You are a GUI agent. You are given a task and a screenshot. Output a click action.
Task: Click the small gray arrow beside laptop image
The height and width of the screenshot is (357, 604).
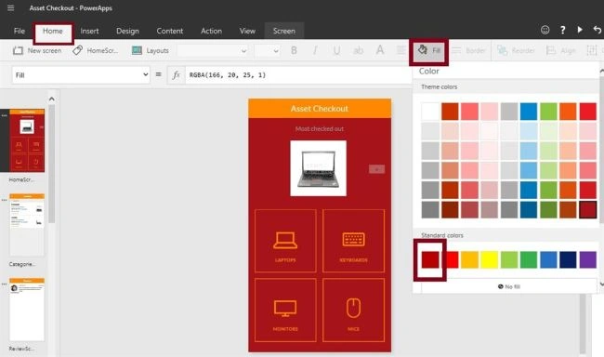pos(376,169)
